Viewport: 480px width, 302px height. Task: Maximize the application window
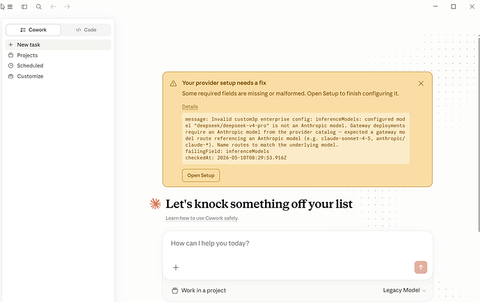point(454,6)
